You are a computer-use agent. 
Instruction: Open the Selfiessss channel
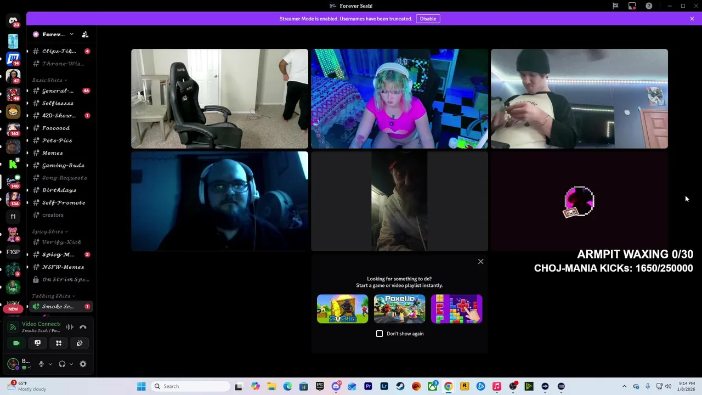click(x=60, y=103)
